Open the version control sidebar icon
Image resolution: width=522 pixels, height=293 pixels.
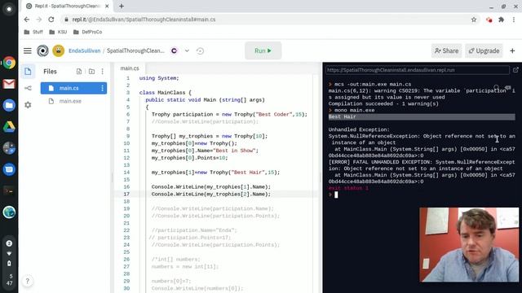click(x=28, y=88)
